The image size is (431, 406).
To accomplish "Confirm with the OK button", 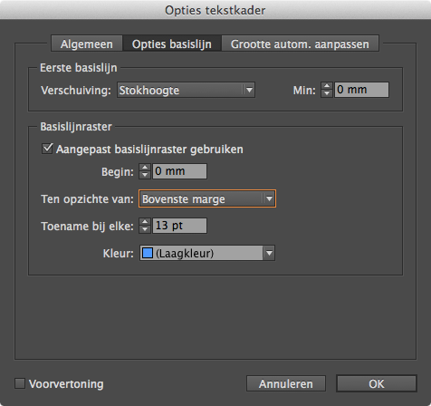I will coord(377,383).
